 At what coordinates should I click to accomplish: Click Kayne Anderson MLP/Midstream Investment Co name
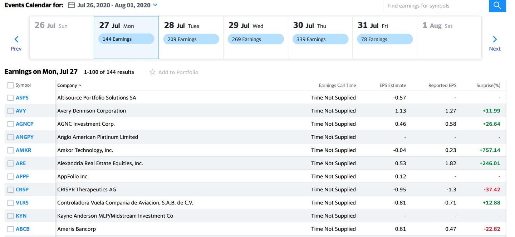(x=115, y=216)
